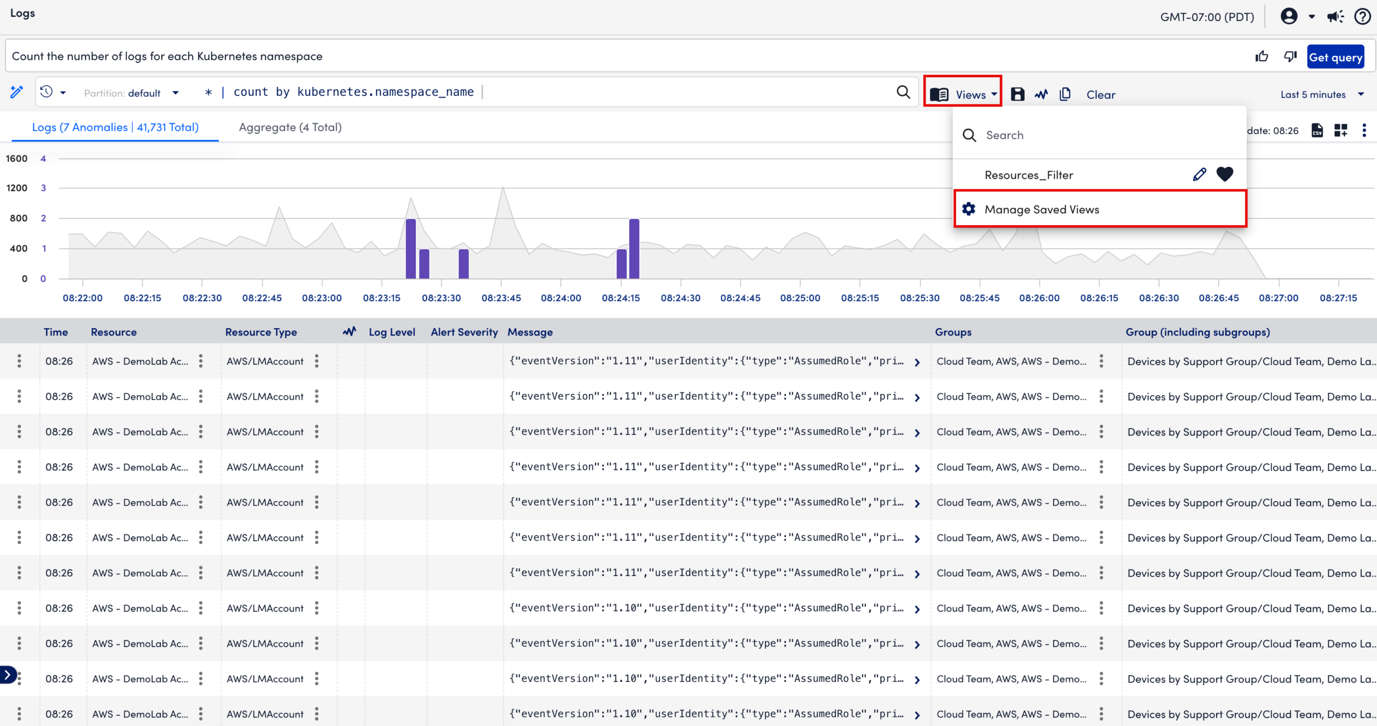Viewport: 1377px width, 726px height.
Task: Expand the message in the second log row
Action: (x=918, y=398)
